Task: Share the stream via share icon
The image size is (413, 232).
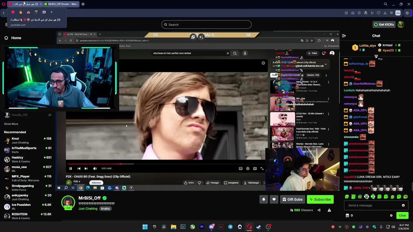Action: point(319,210)
